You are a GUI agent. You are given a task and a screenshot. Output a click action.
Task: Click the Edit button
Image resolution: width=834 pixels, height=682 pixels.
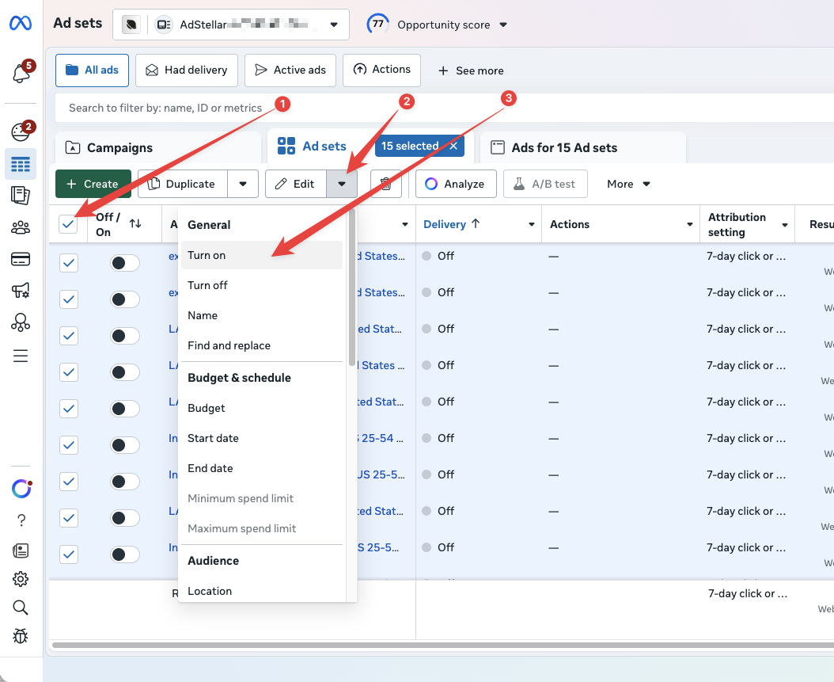296,185
